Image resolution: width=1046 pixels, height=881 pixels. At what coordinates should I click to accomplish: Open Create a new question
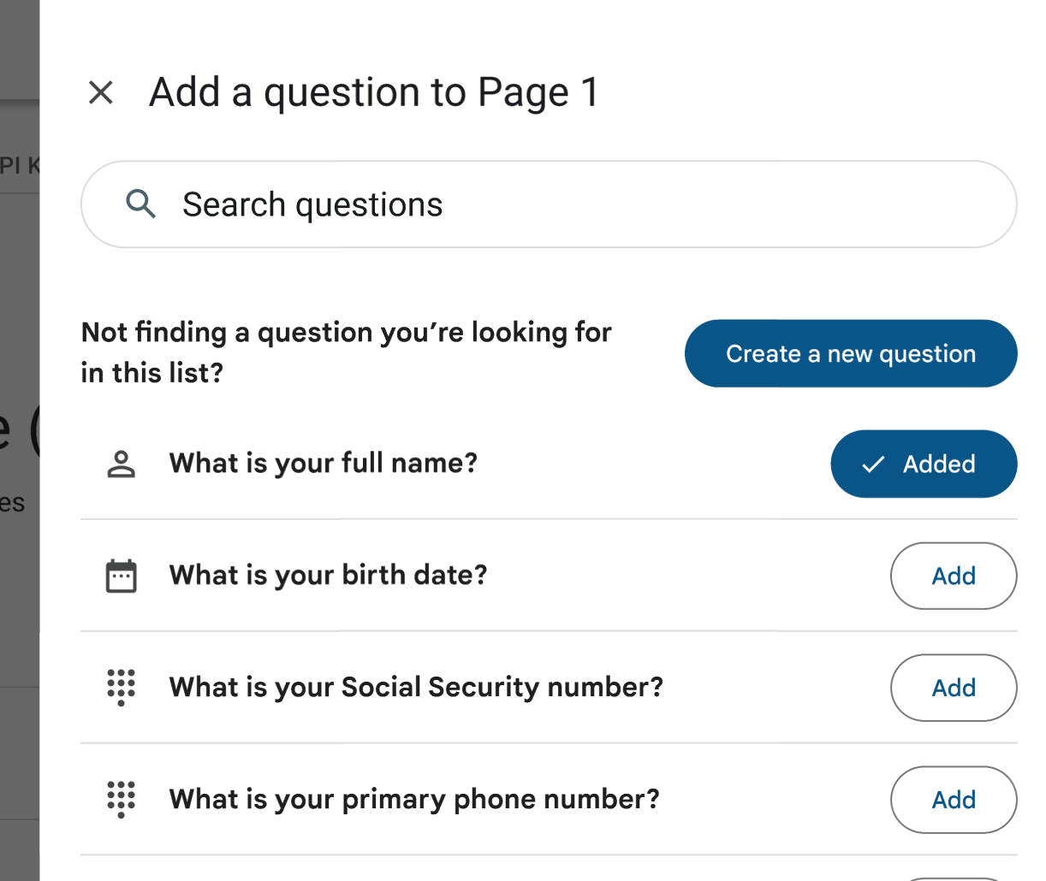point(850,353)
